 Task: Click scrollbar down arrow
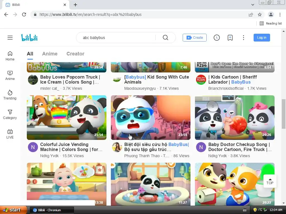coord(283,203)
